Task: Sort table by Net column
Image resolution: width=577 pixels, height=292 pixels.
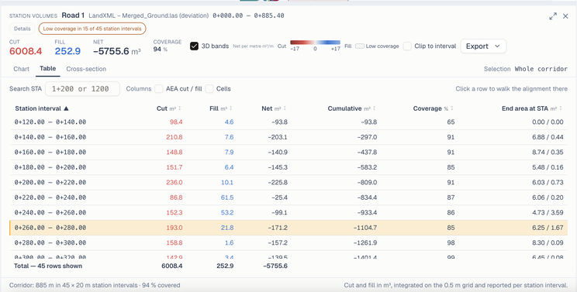Action: [x=274, y=108]
